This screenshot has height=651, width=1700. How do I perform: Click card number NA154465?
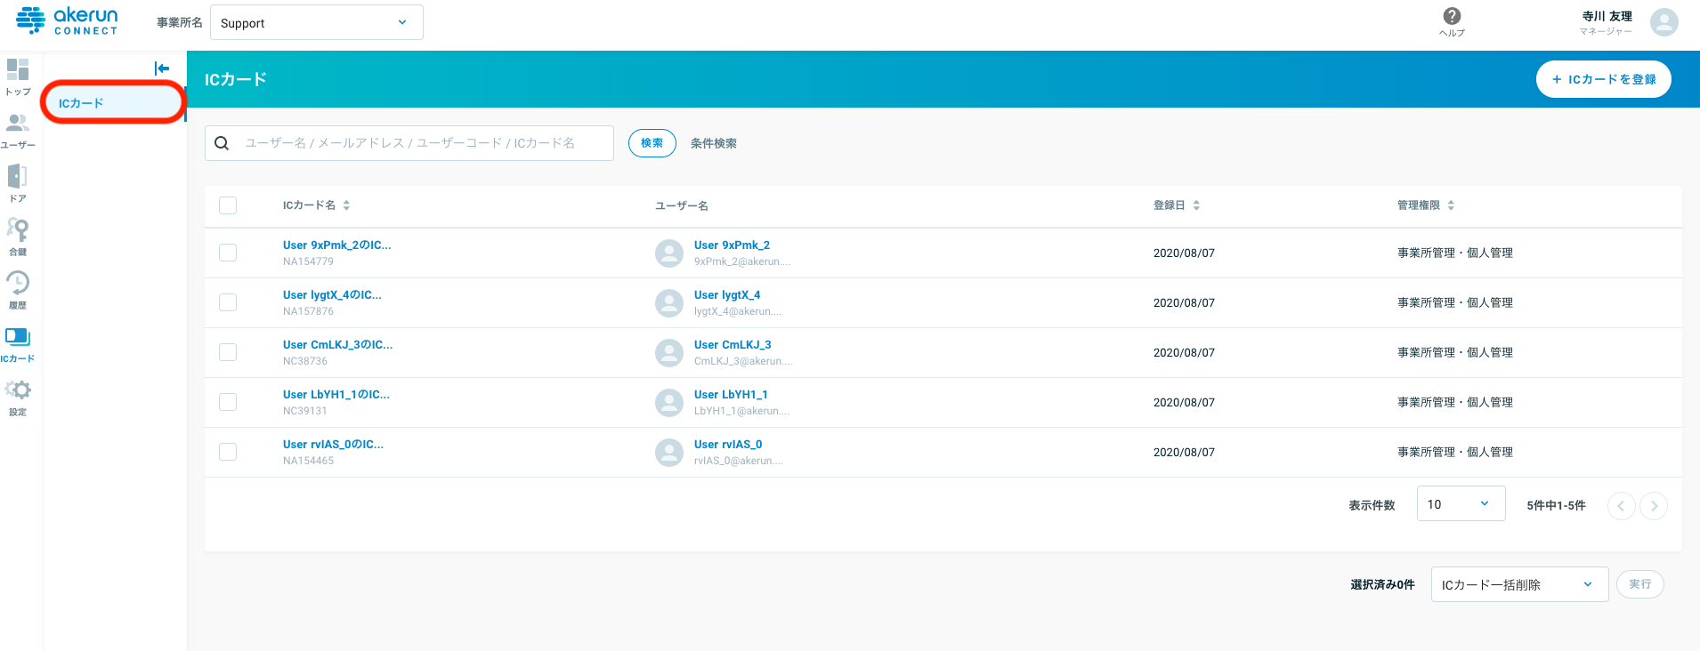(308, 461)
